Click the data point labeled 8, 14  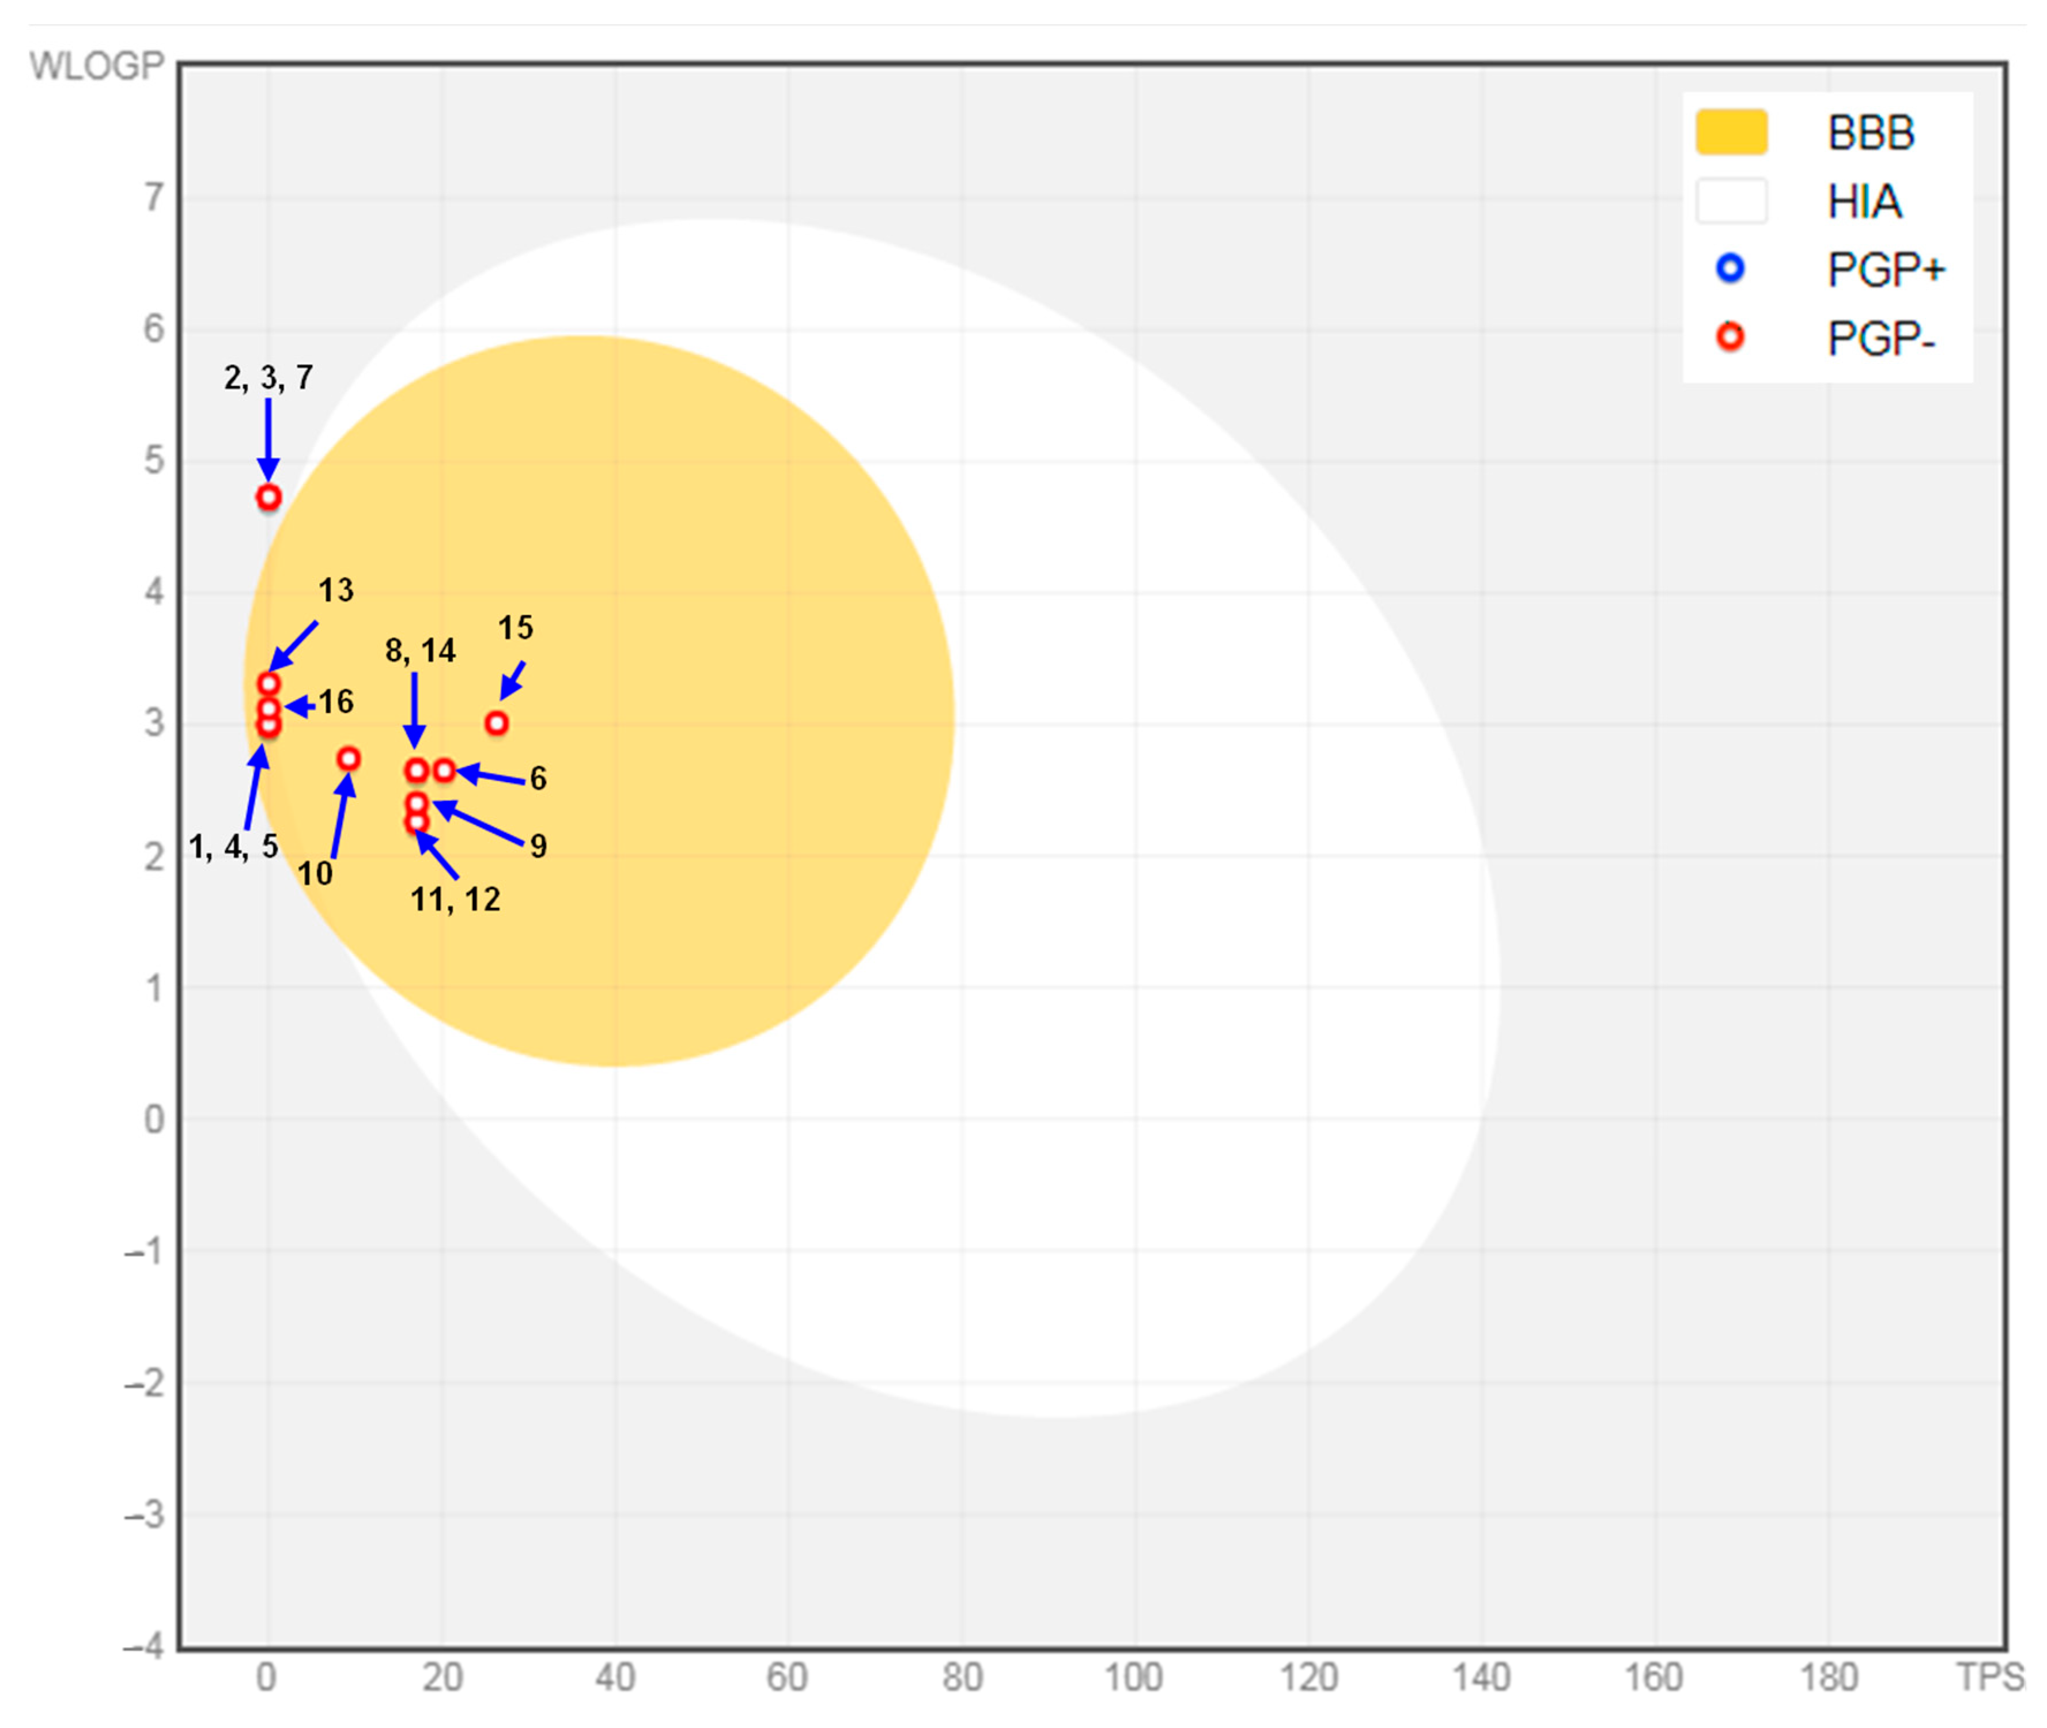click(417, 771)
